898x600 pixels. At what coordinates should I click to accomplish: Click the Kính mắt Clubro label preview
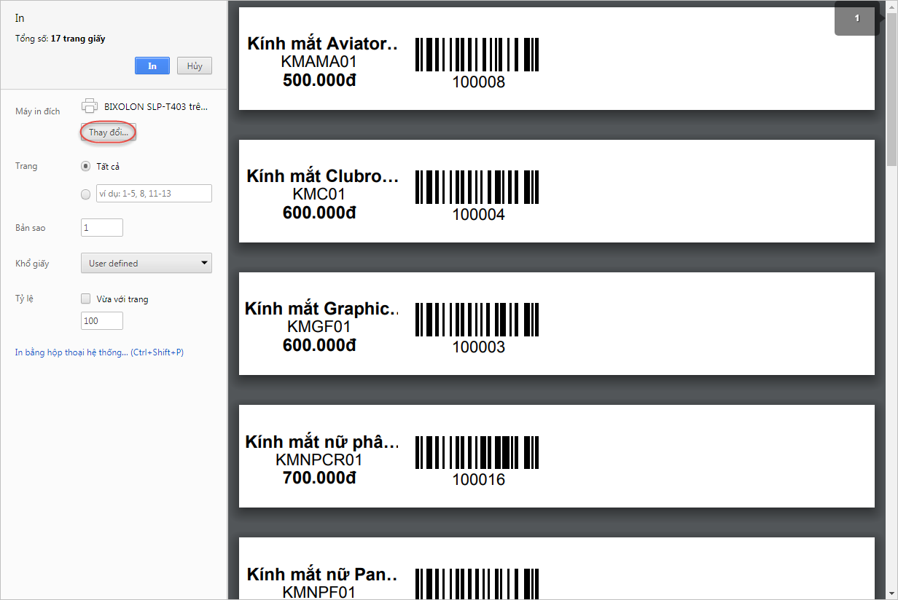pyautogui.click(x=557, y=191)
